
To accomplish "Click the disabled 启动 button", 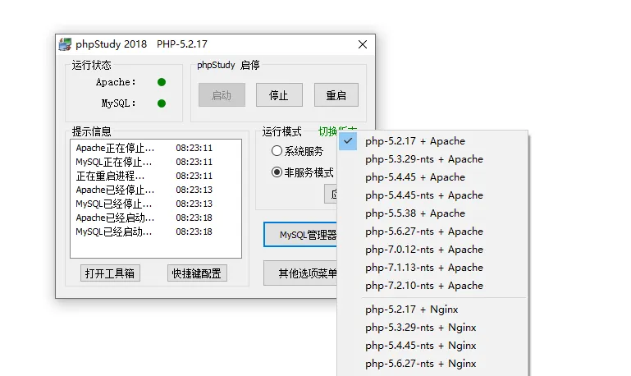I will click(x=222, y=95).
